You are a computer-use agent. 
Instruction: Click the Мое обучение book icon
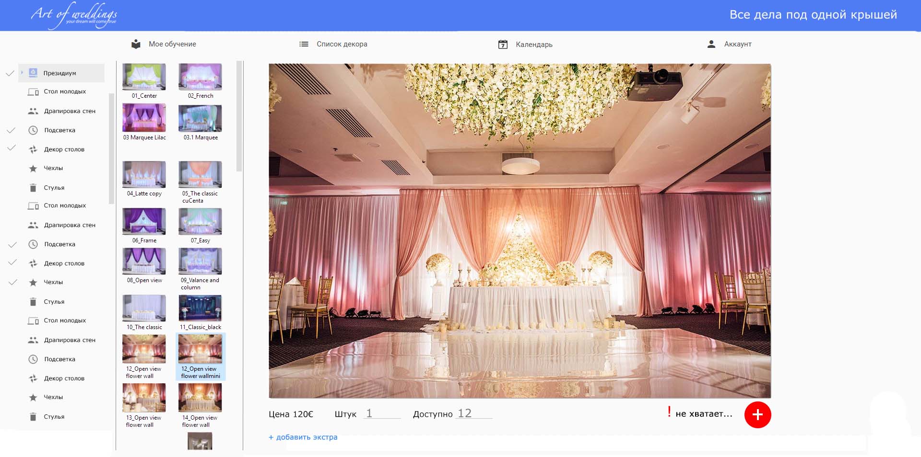(136, 44)
